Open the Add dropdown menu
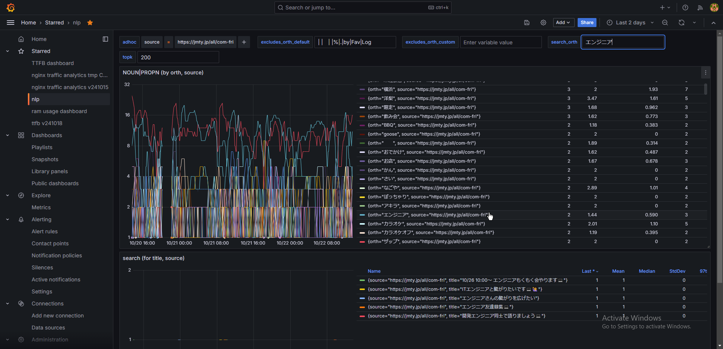Image resolution: width=723 pixels, height=349 pixels. click(x=563, y=23)
